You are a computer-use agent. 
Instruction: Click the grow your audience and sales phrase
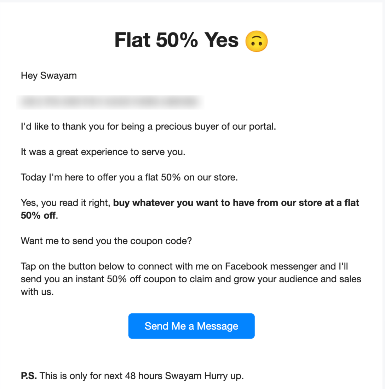[x=295, y=279]
